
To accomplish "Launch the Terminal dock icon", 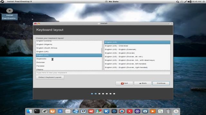I will 37,111.
